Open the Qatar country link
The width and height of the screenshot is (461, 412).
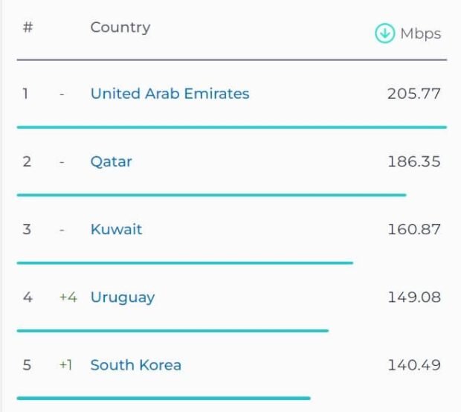pyautogui.click(x=111, y=161)
